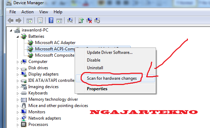Expand the Mice and other pointing devices node
The height and width of the screenshot is (128, 210).
coord(18,106)
